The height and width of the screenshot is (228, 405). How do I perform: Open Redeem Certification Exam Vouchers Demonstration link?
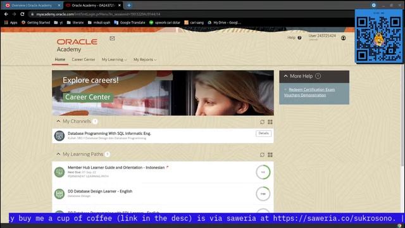(309, 92)
